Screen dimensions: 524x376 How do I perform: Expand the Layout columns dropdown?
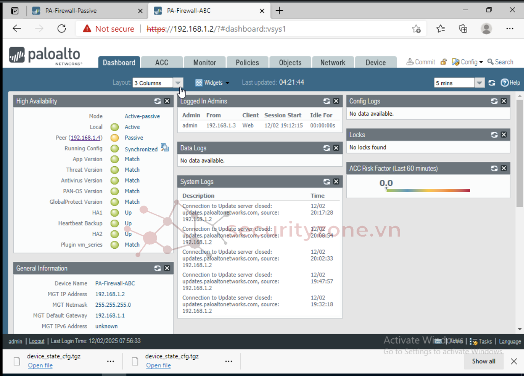[178, 83]
